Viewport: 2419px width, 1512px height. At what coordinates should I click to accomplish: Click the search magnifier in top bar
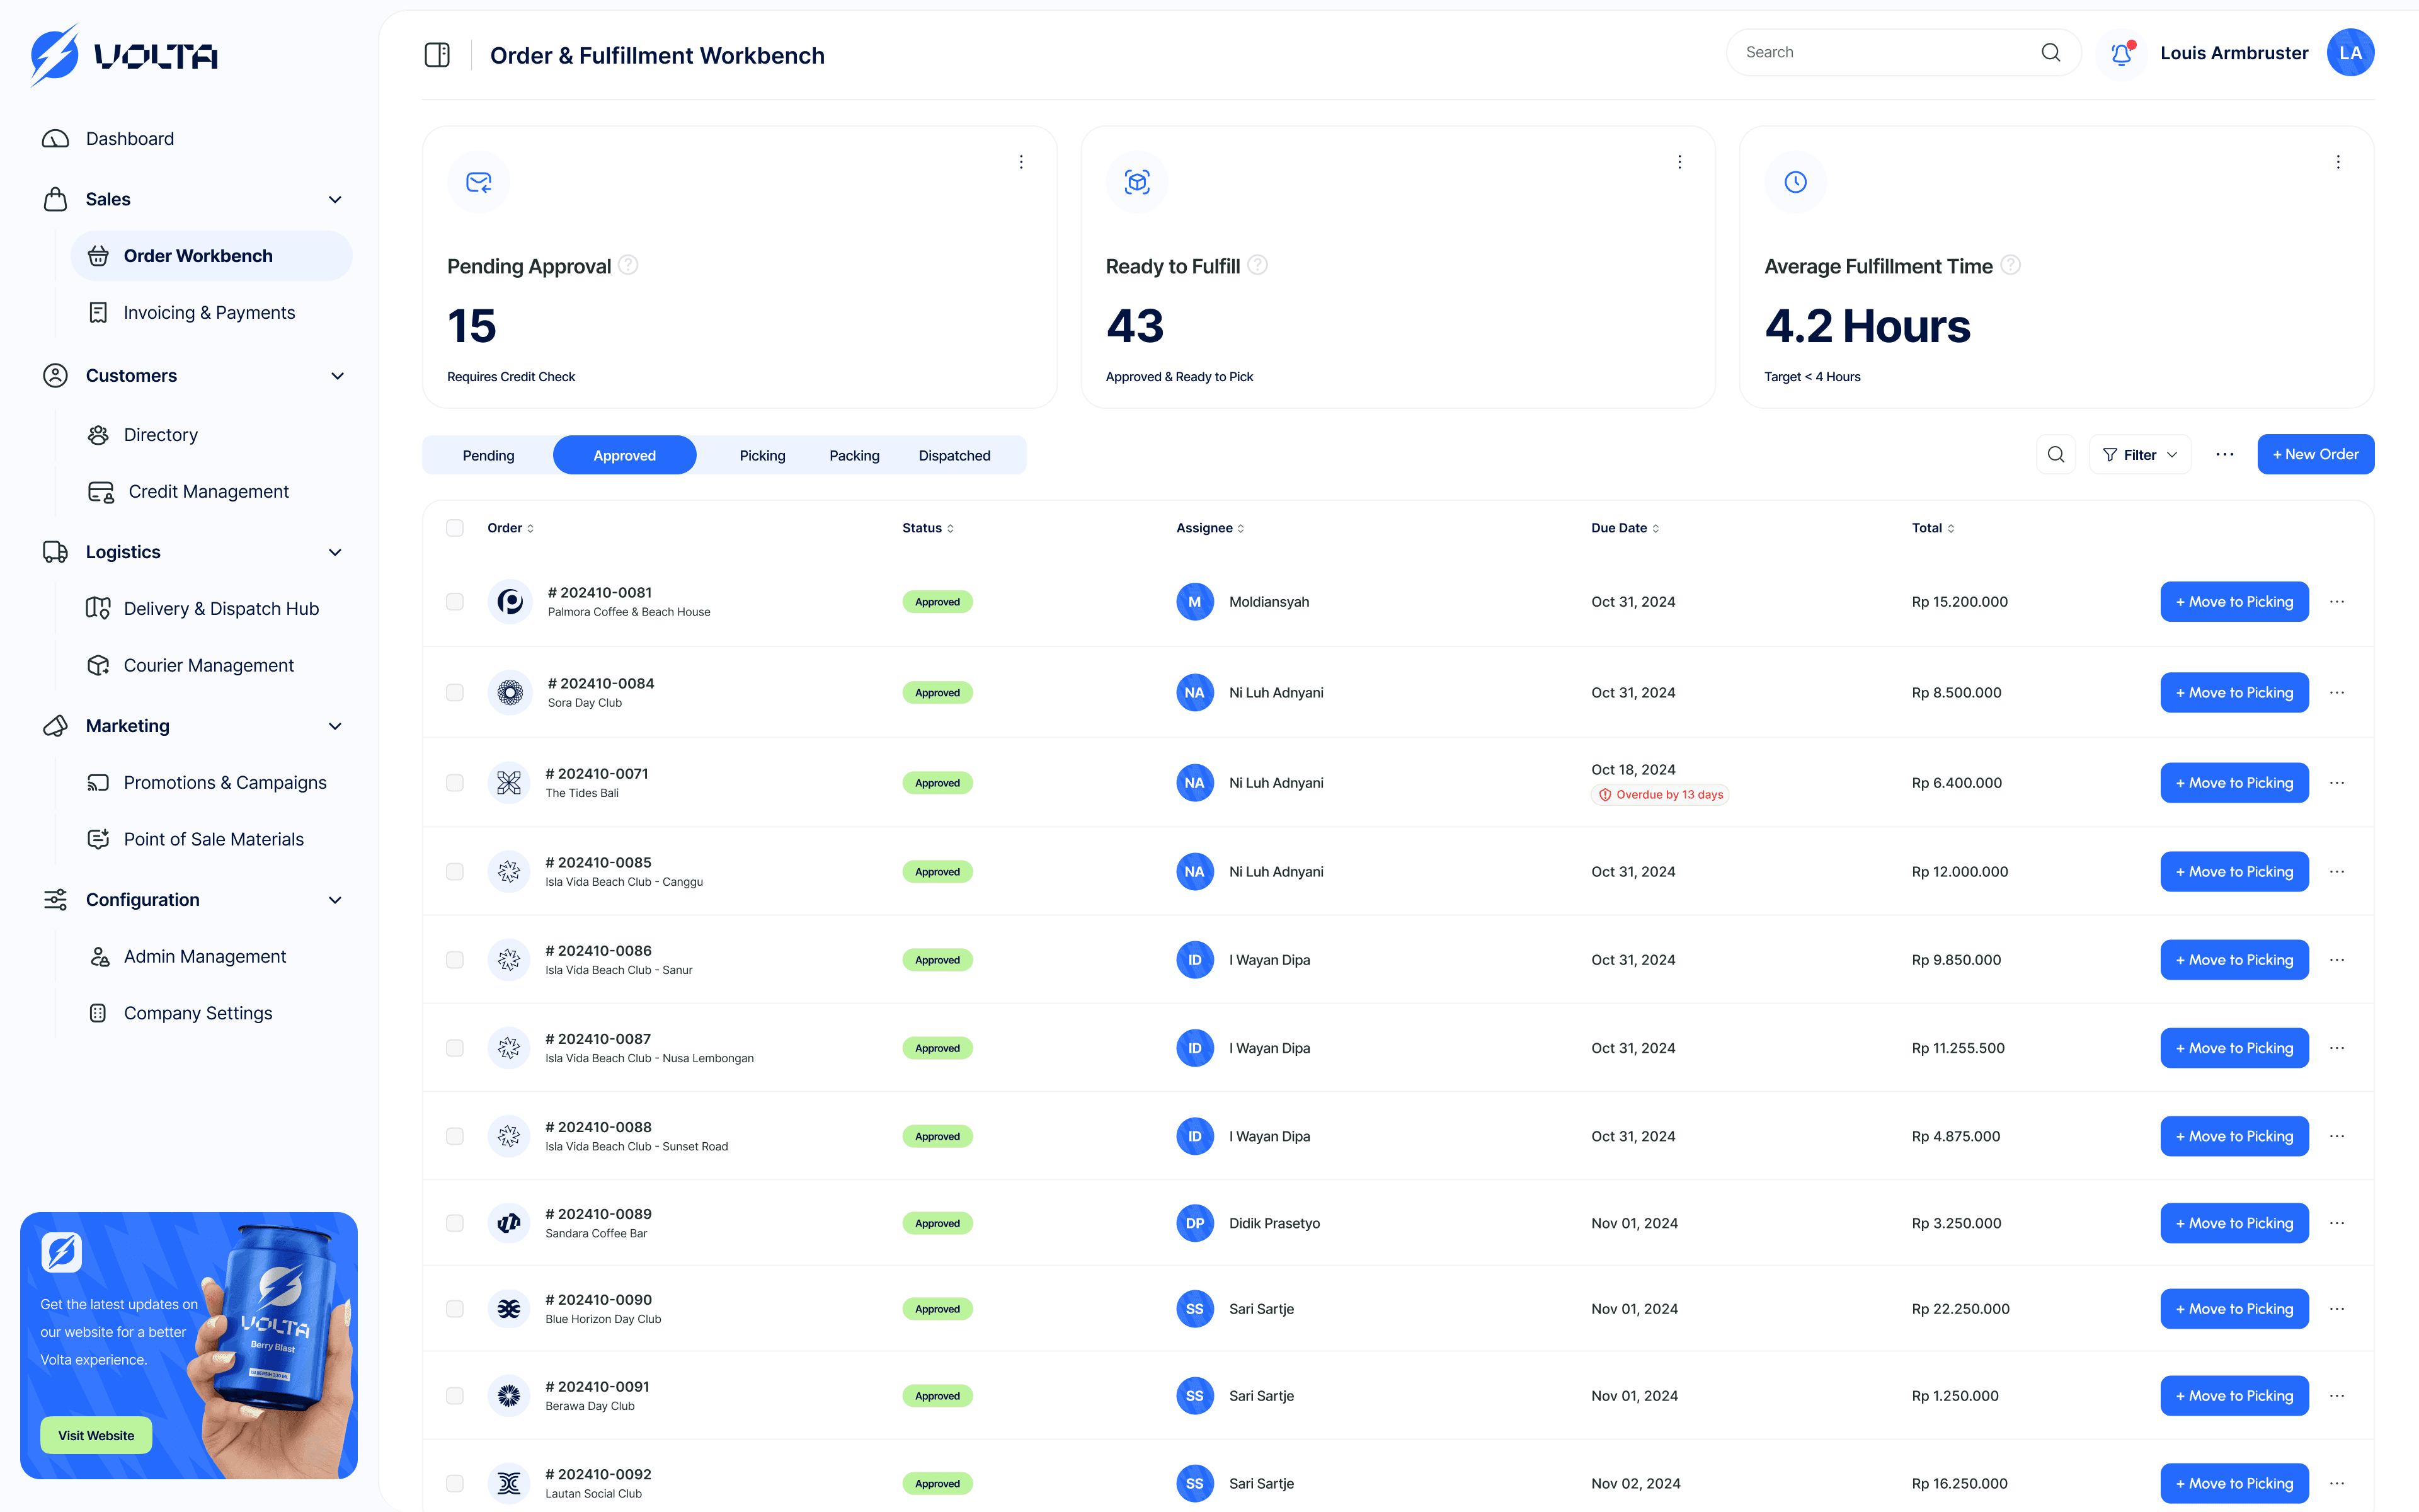coord(2050,52)
